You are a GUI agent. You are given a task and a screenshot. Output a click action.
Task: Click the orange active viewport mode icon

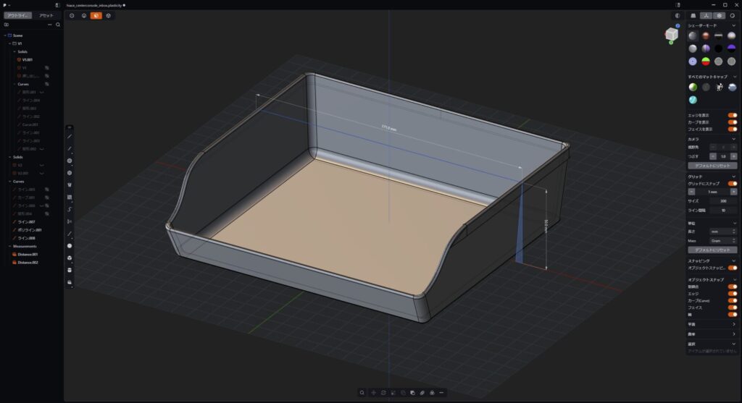(x=95, y=15)
